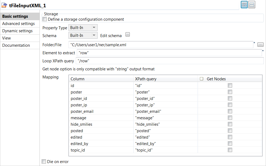Open the Schema Built-In dropdown
266x166 pixels.
[94, 35]
